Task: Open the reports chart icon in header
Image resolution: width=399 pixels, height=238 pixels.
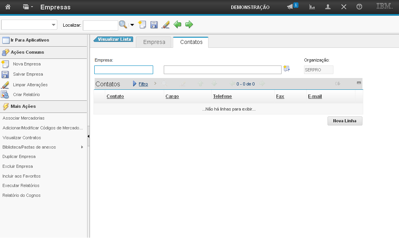Action: coord(312,7)
